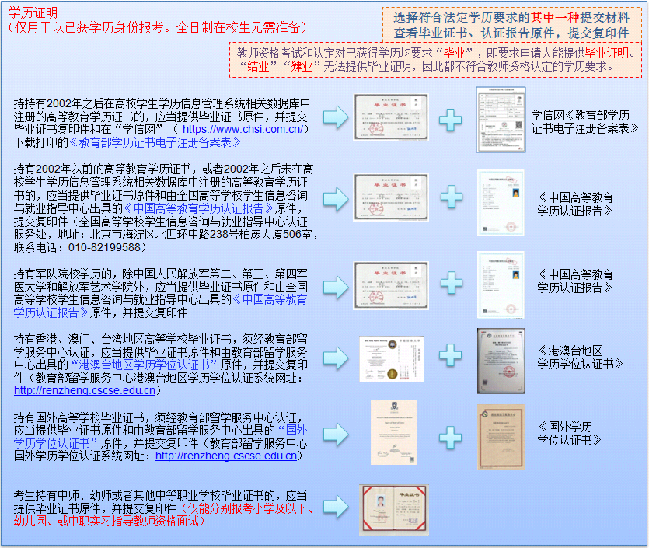Open the 《教育部学历证书电子注册备案表》 link in the paragraph

tap(155, 142)
